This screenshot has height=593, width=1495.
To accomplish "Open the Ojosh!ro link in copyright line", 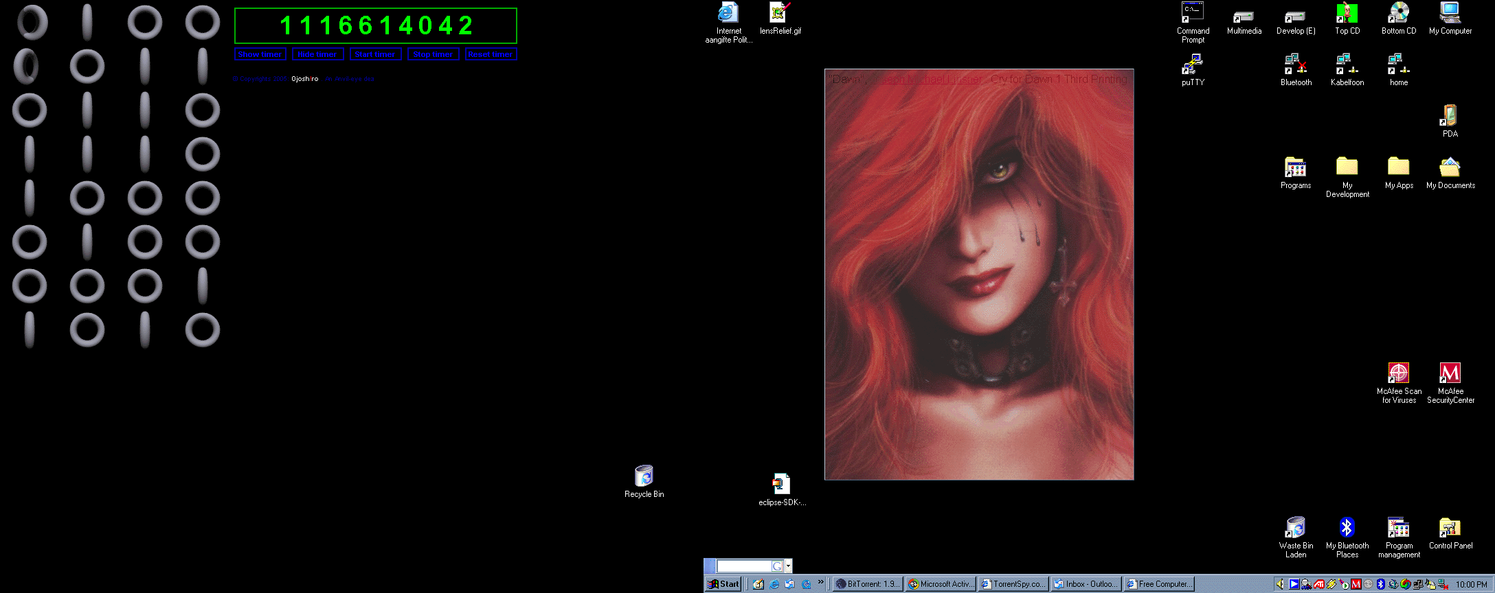I will tap(304, 79).
